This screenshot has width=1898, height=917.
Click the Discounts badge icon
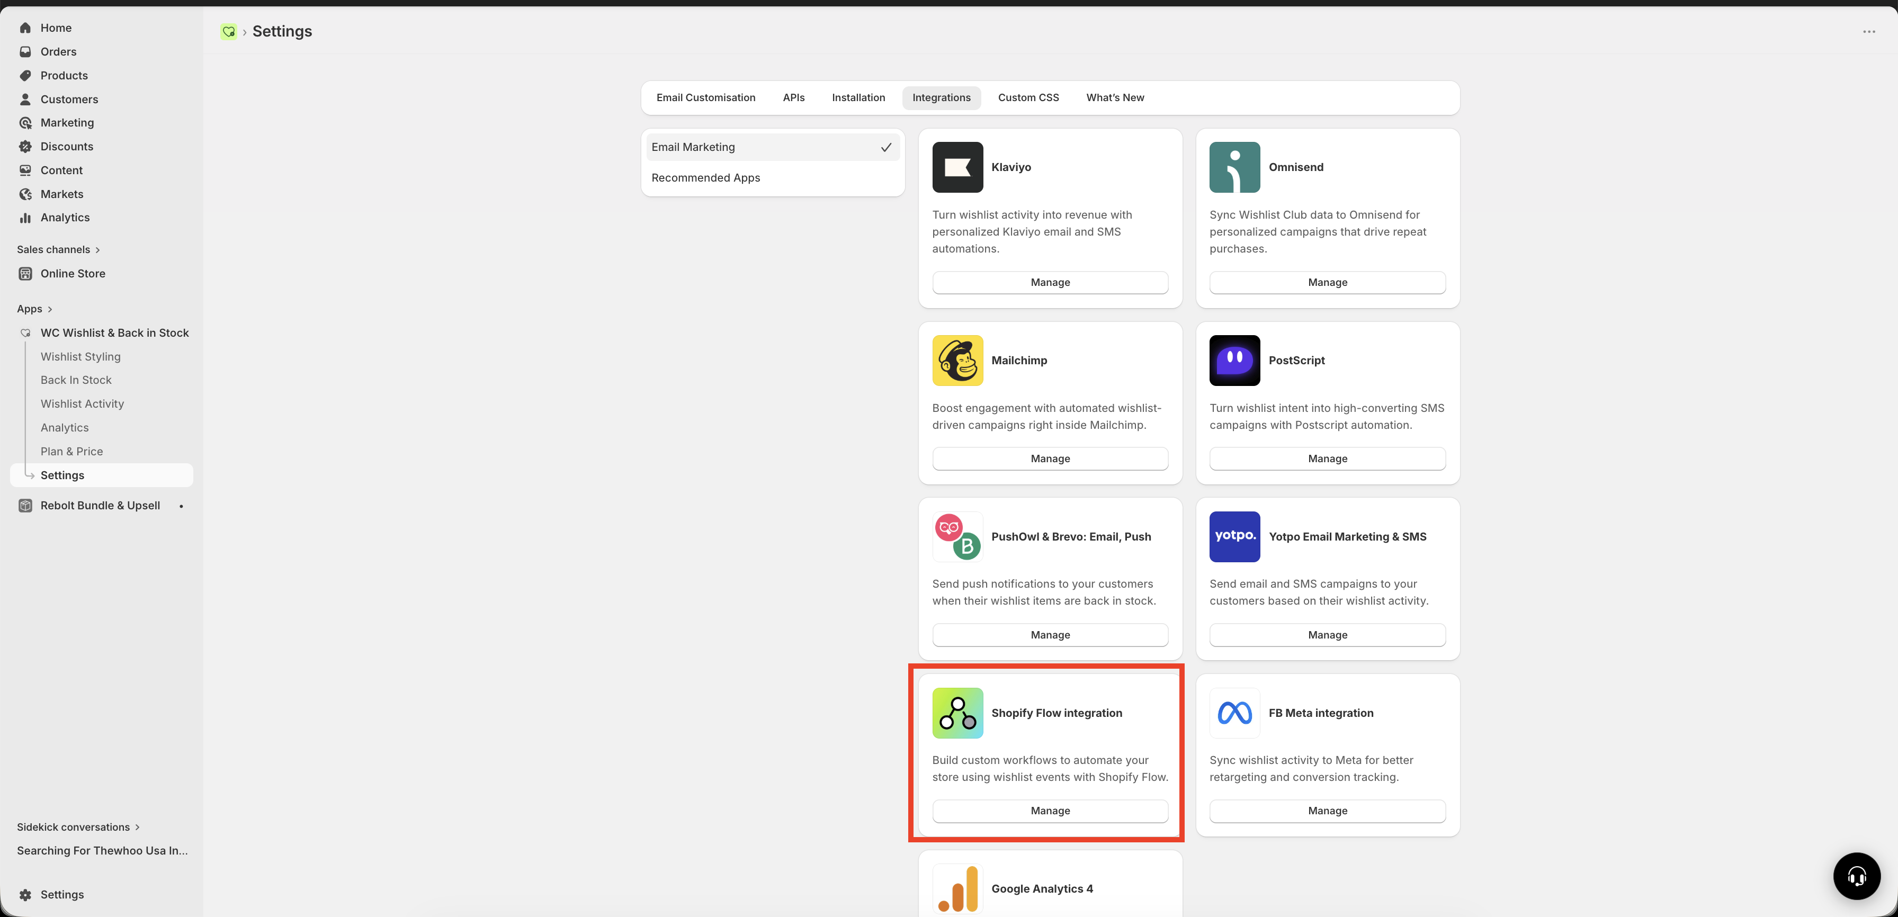pyautogui.click(x=25, y=147)
